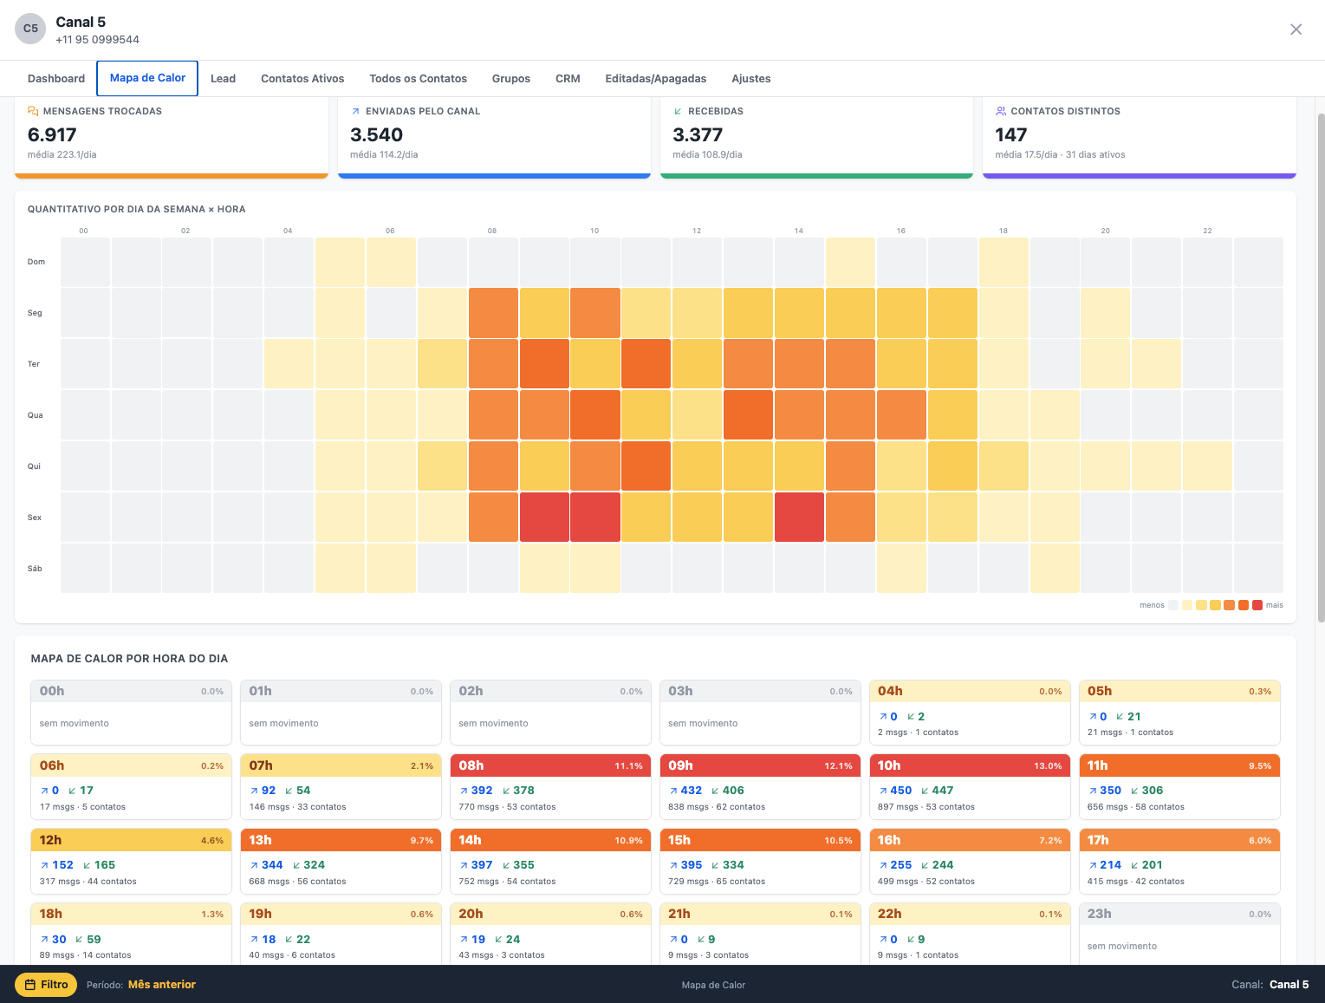
Task: Click the received arrow in 15h card
Action: click(716, 865)
